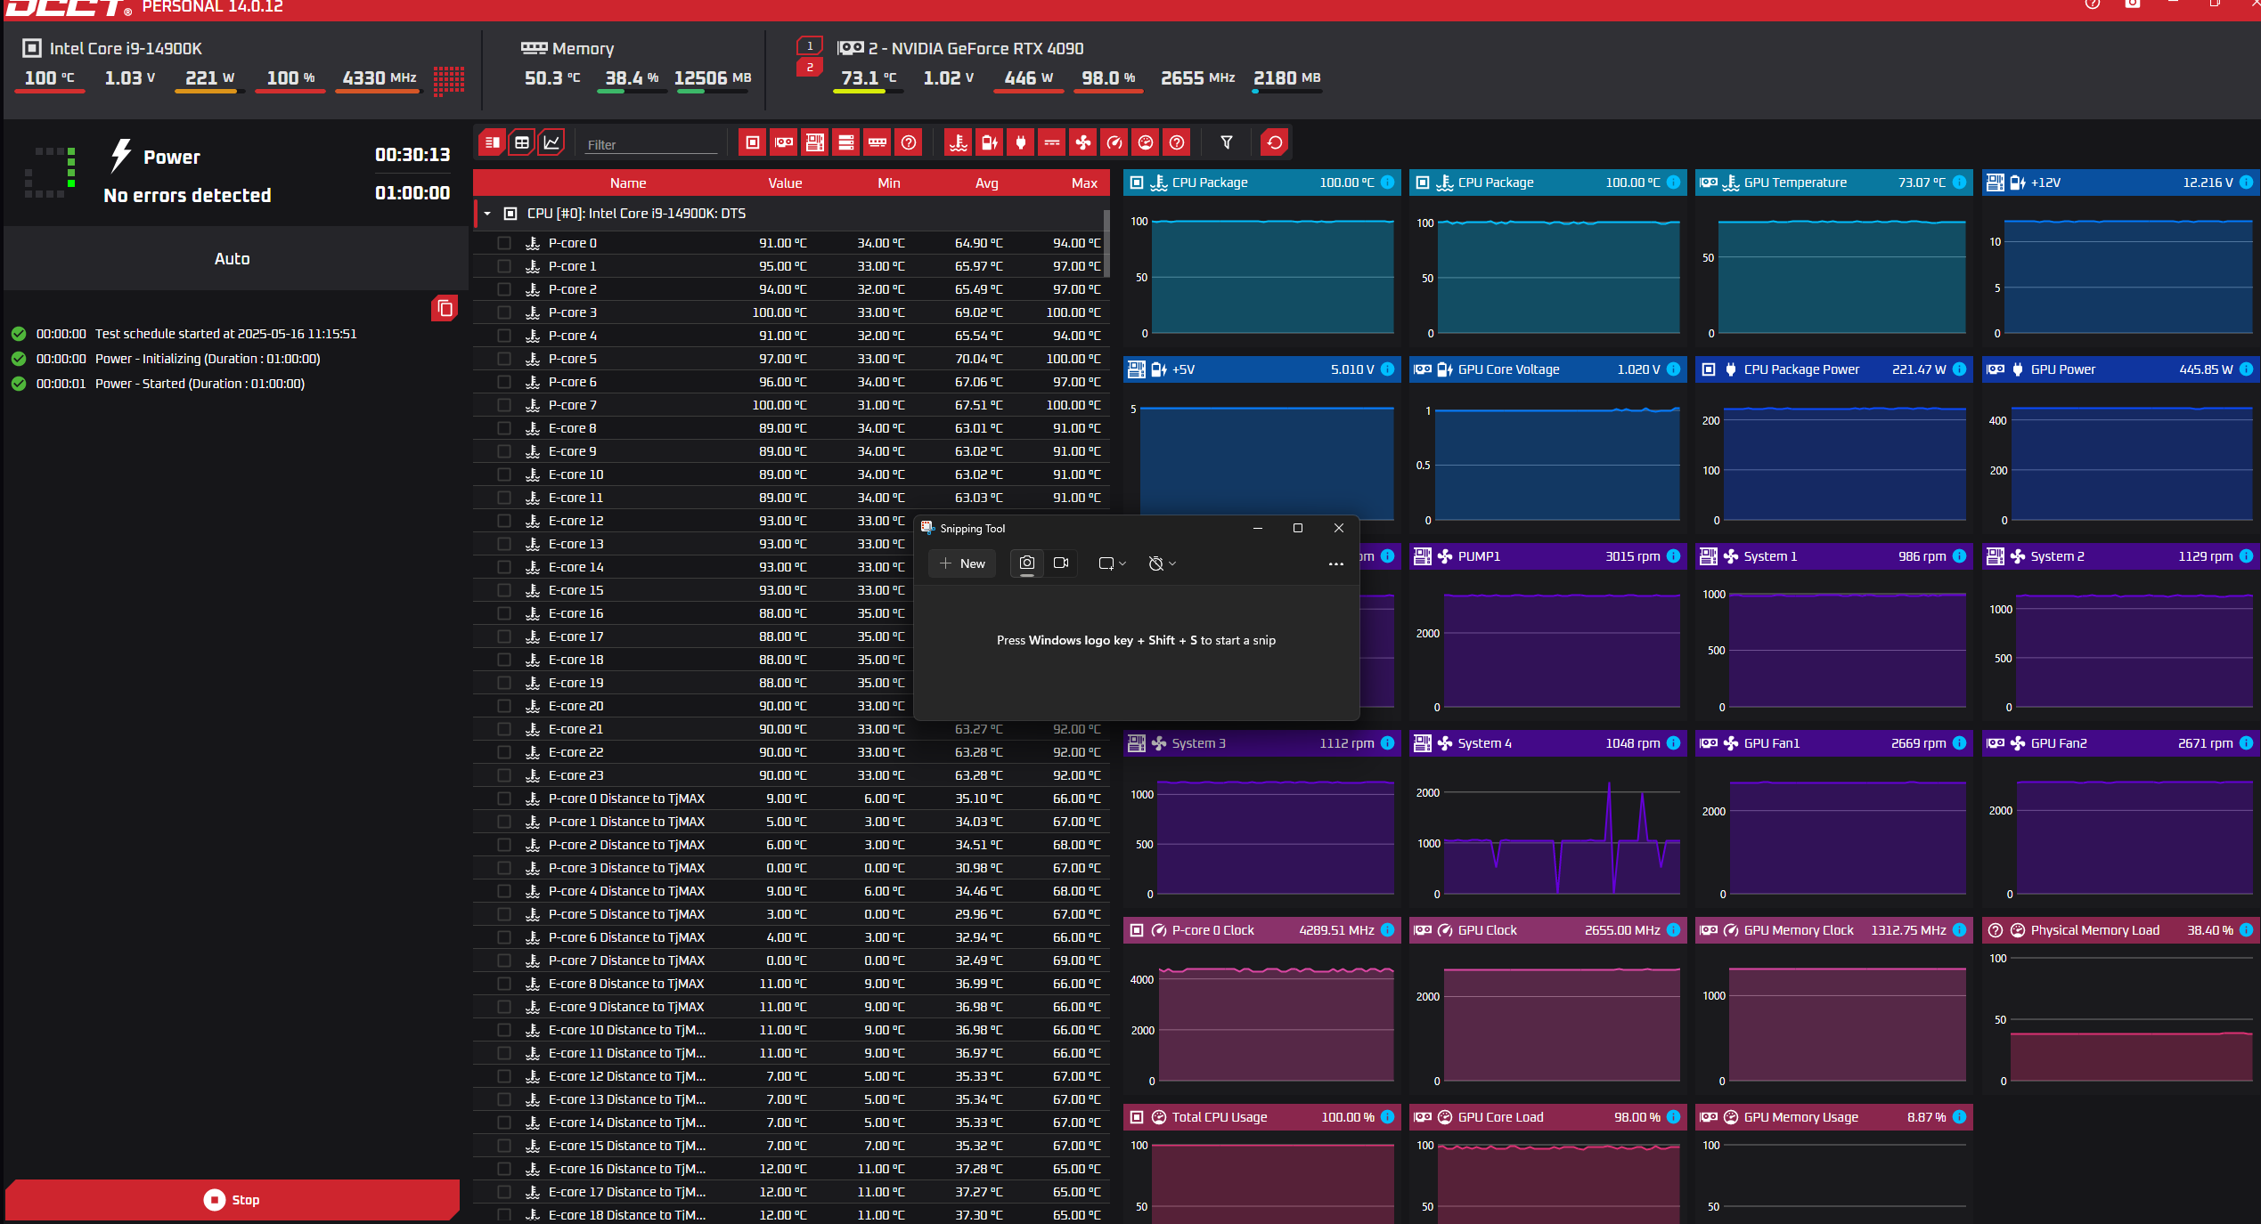The height and width of the screenshot is (1224, 2261).
Task: Select GPU 1 in the GPU selector
Action: click(809, 45)
